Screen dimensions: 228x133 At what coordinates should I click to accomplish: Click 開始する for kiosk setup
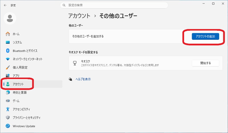[205, 63]
